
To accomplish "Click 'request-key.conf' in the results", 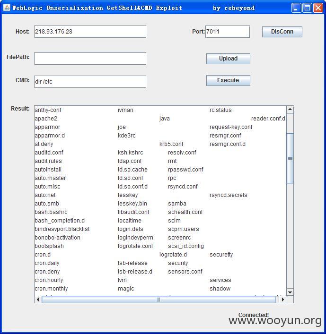I will [231, 127].
